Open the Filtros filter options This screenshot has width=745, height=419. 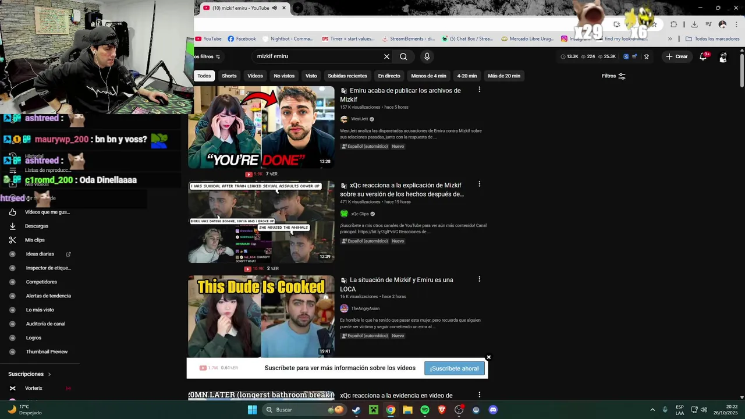(613, 76)
